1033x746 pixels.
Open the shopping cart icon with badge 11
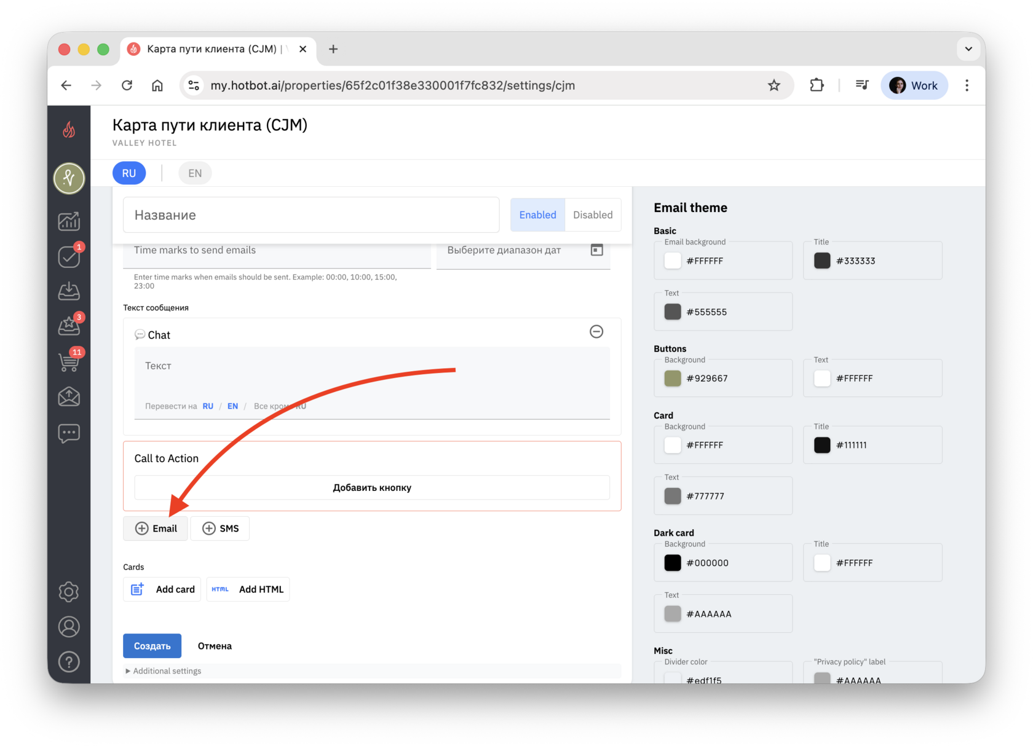click(69, 361)
